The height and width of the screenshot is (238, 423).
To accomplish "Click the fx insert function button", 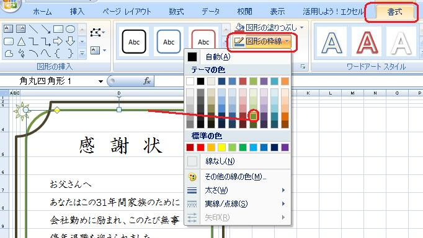I will (147, 81).
